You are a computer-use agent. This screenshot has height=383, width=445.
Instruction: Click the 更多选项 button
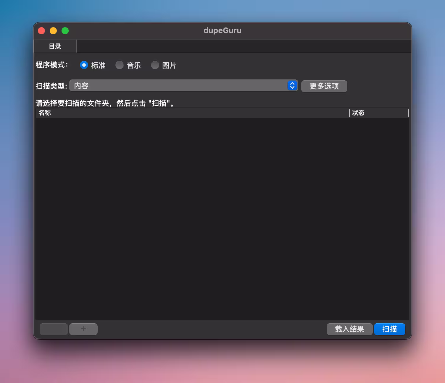[324, 86]
